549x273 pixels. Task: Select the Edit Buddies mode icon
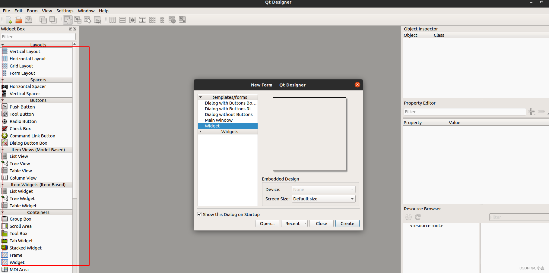[x=88, y=20]
